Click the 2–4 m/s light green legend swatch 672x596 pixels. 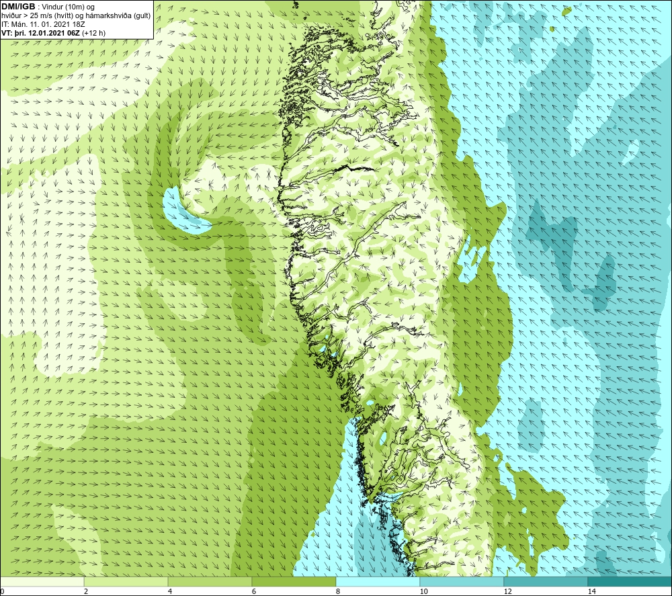point(126,581)
